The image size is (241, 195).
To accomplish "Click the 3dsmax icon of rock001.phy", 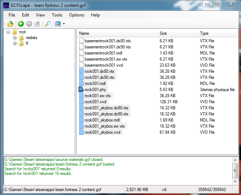I will [x=81, y=90].
